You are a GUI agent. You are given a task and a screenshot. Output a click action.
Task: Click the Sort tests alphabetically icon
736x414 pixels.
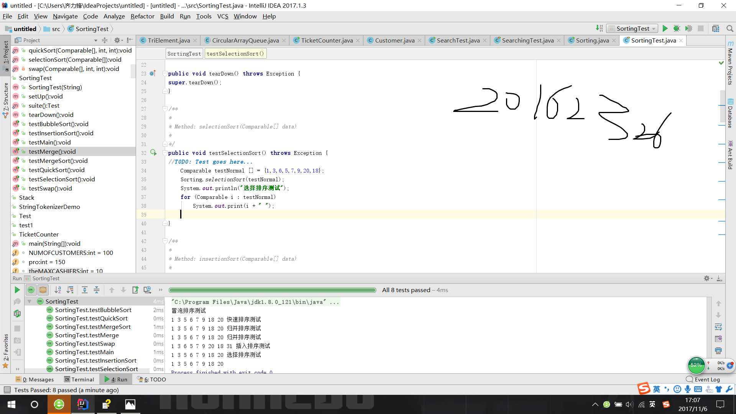[57, 290]
